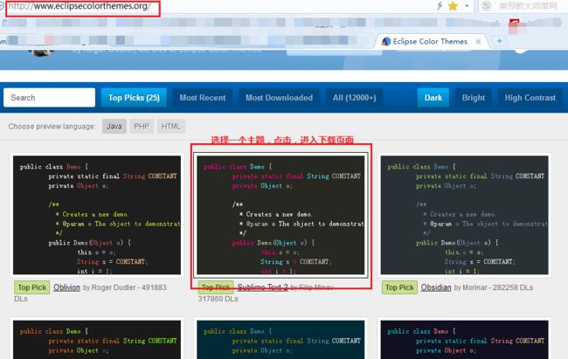Click the browser address bar URL

coord(80,6)
